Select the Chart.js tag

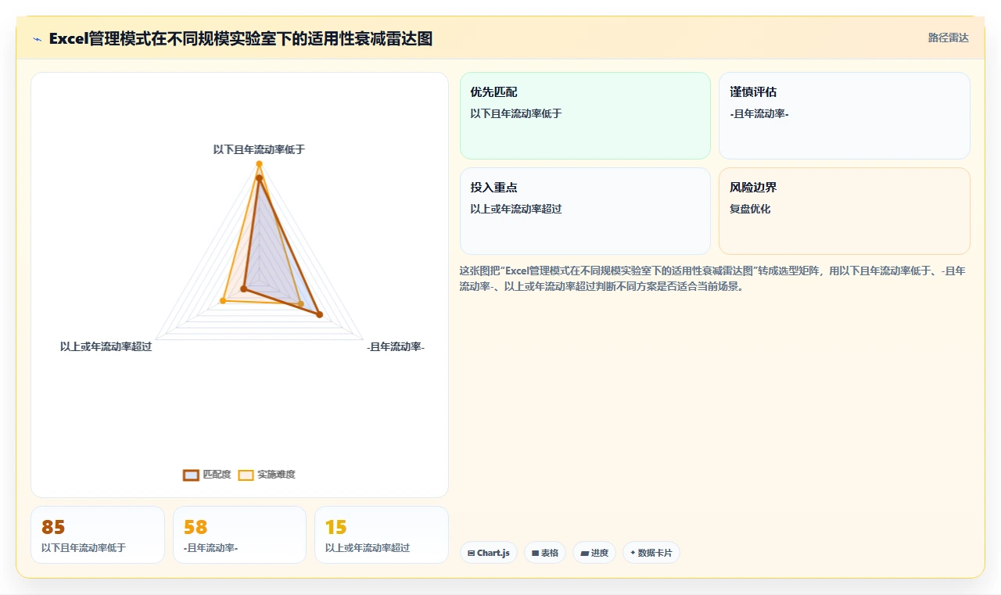tap(489, 553)
